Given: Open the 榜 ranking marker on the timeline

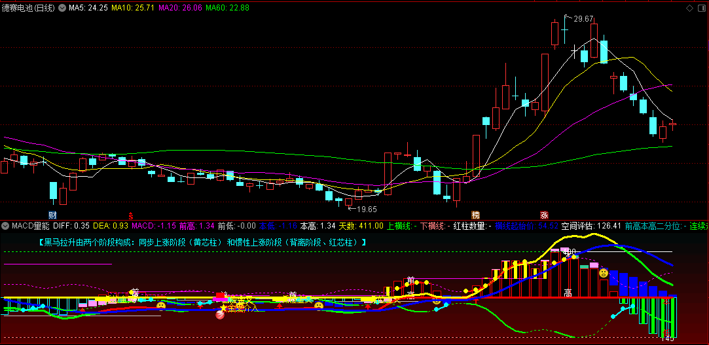Looking at the screenshot, I should tap(475, 214).
